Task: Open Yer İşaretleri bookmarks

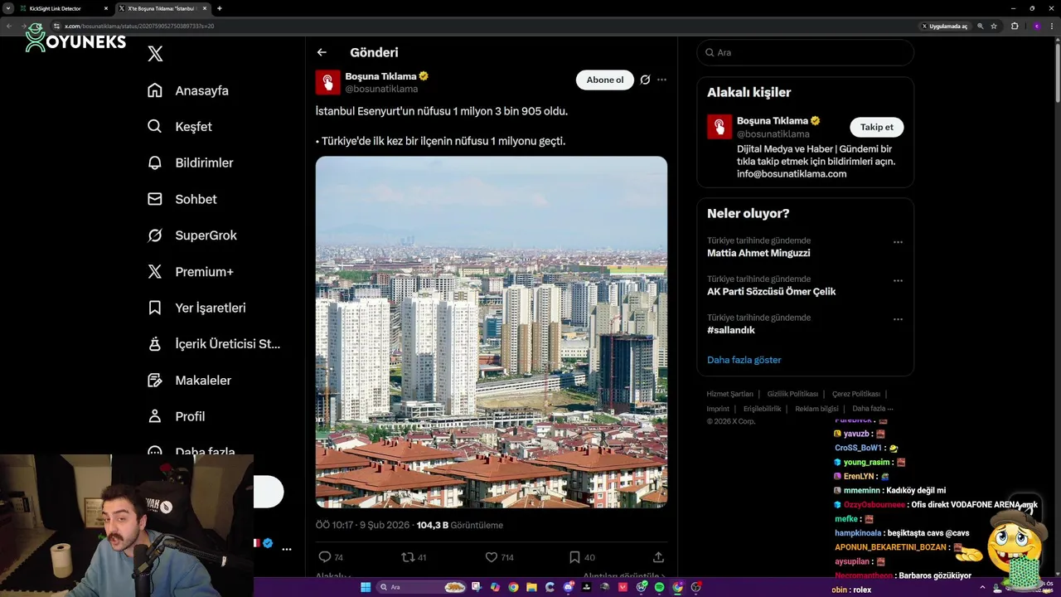Action: coord(196,308)
